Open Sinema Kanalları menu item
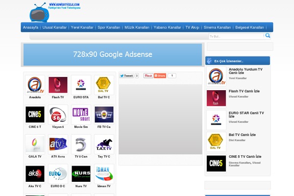Screen dimensions: 294x196 (x=217, y=27)
